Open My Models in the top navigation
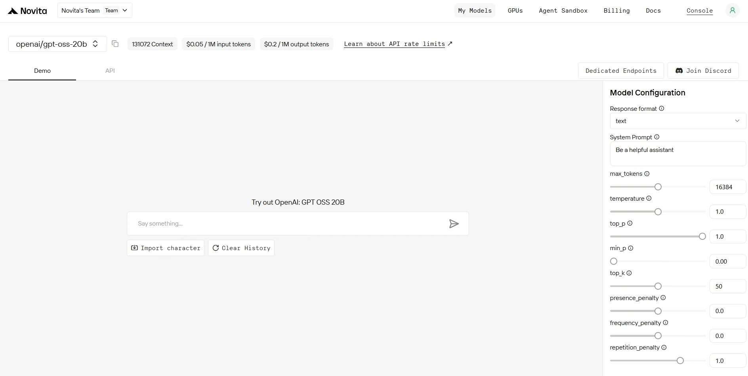This screenshot has height=376, width=748. click(x=475, y=11)
